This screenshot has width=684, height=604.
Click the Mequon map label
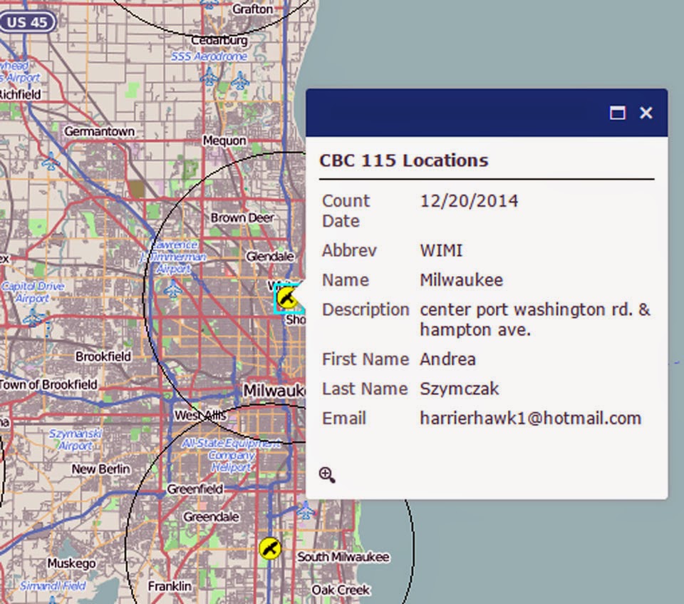pyautogui.click(x=224, y=140)
